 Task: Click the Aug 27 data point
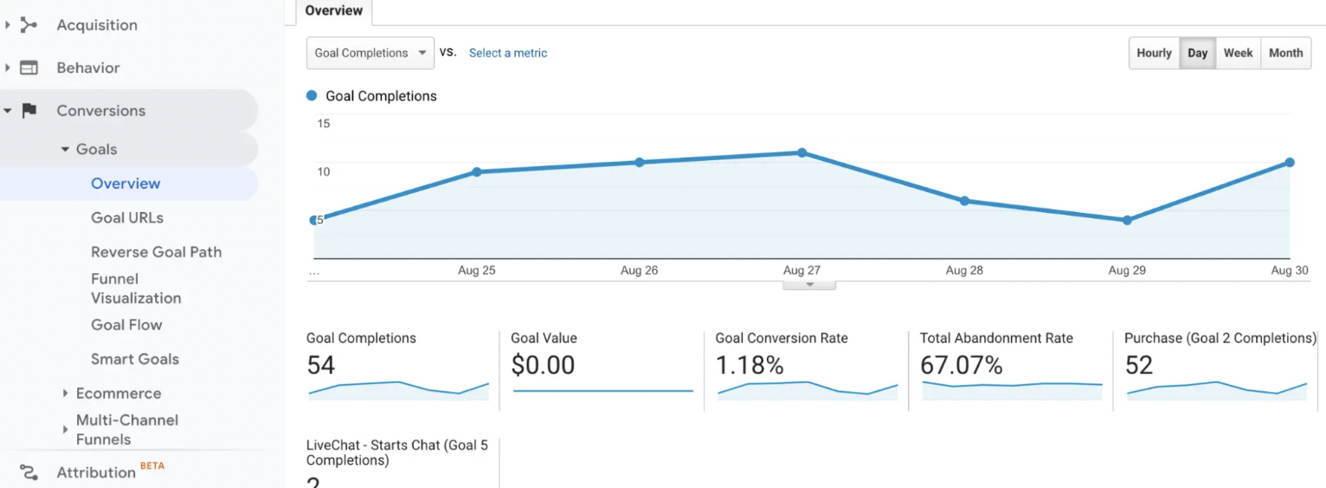pyautogui.click(x=802, y=153)
